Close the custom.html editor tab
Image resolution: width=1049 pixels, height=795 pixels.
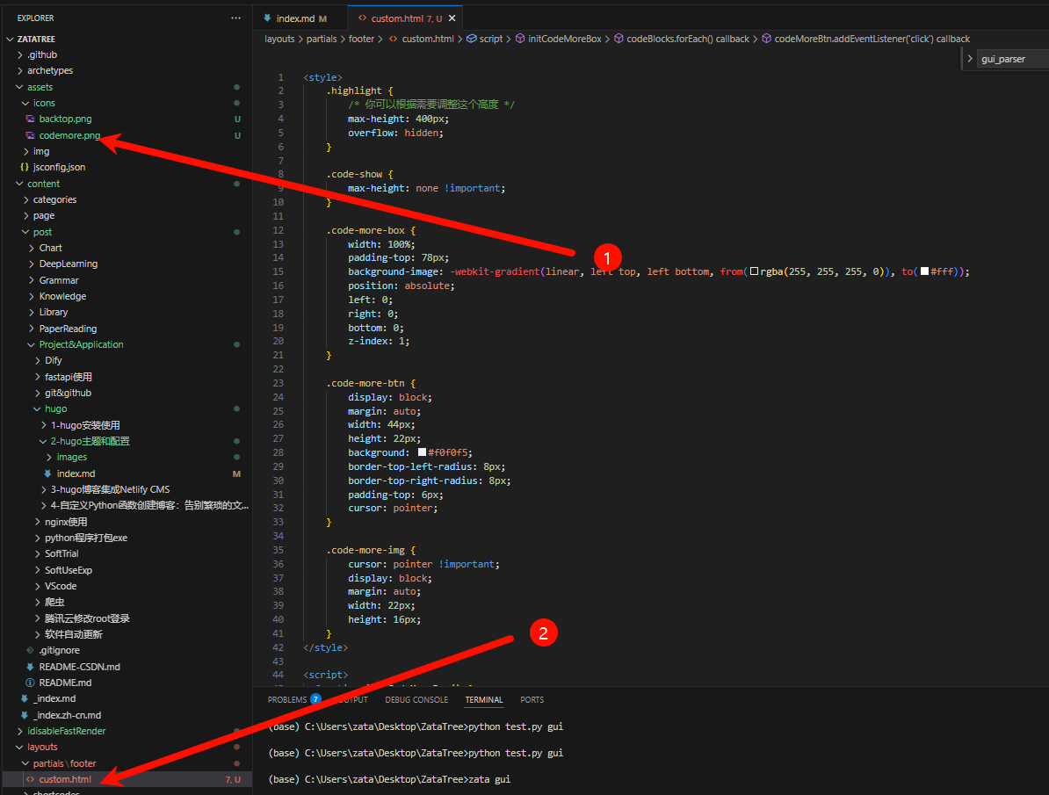click(x=452, y=18)
